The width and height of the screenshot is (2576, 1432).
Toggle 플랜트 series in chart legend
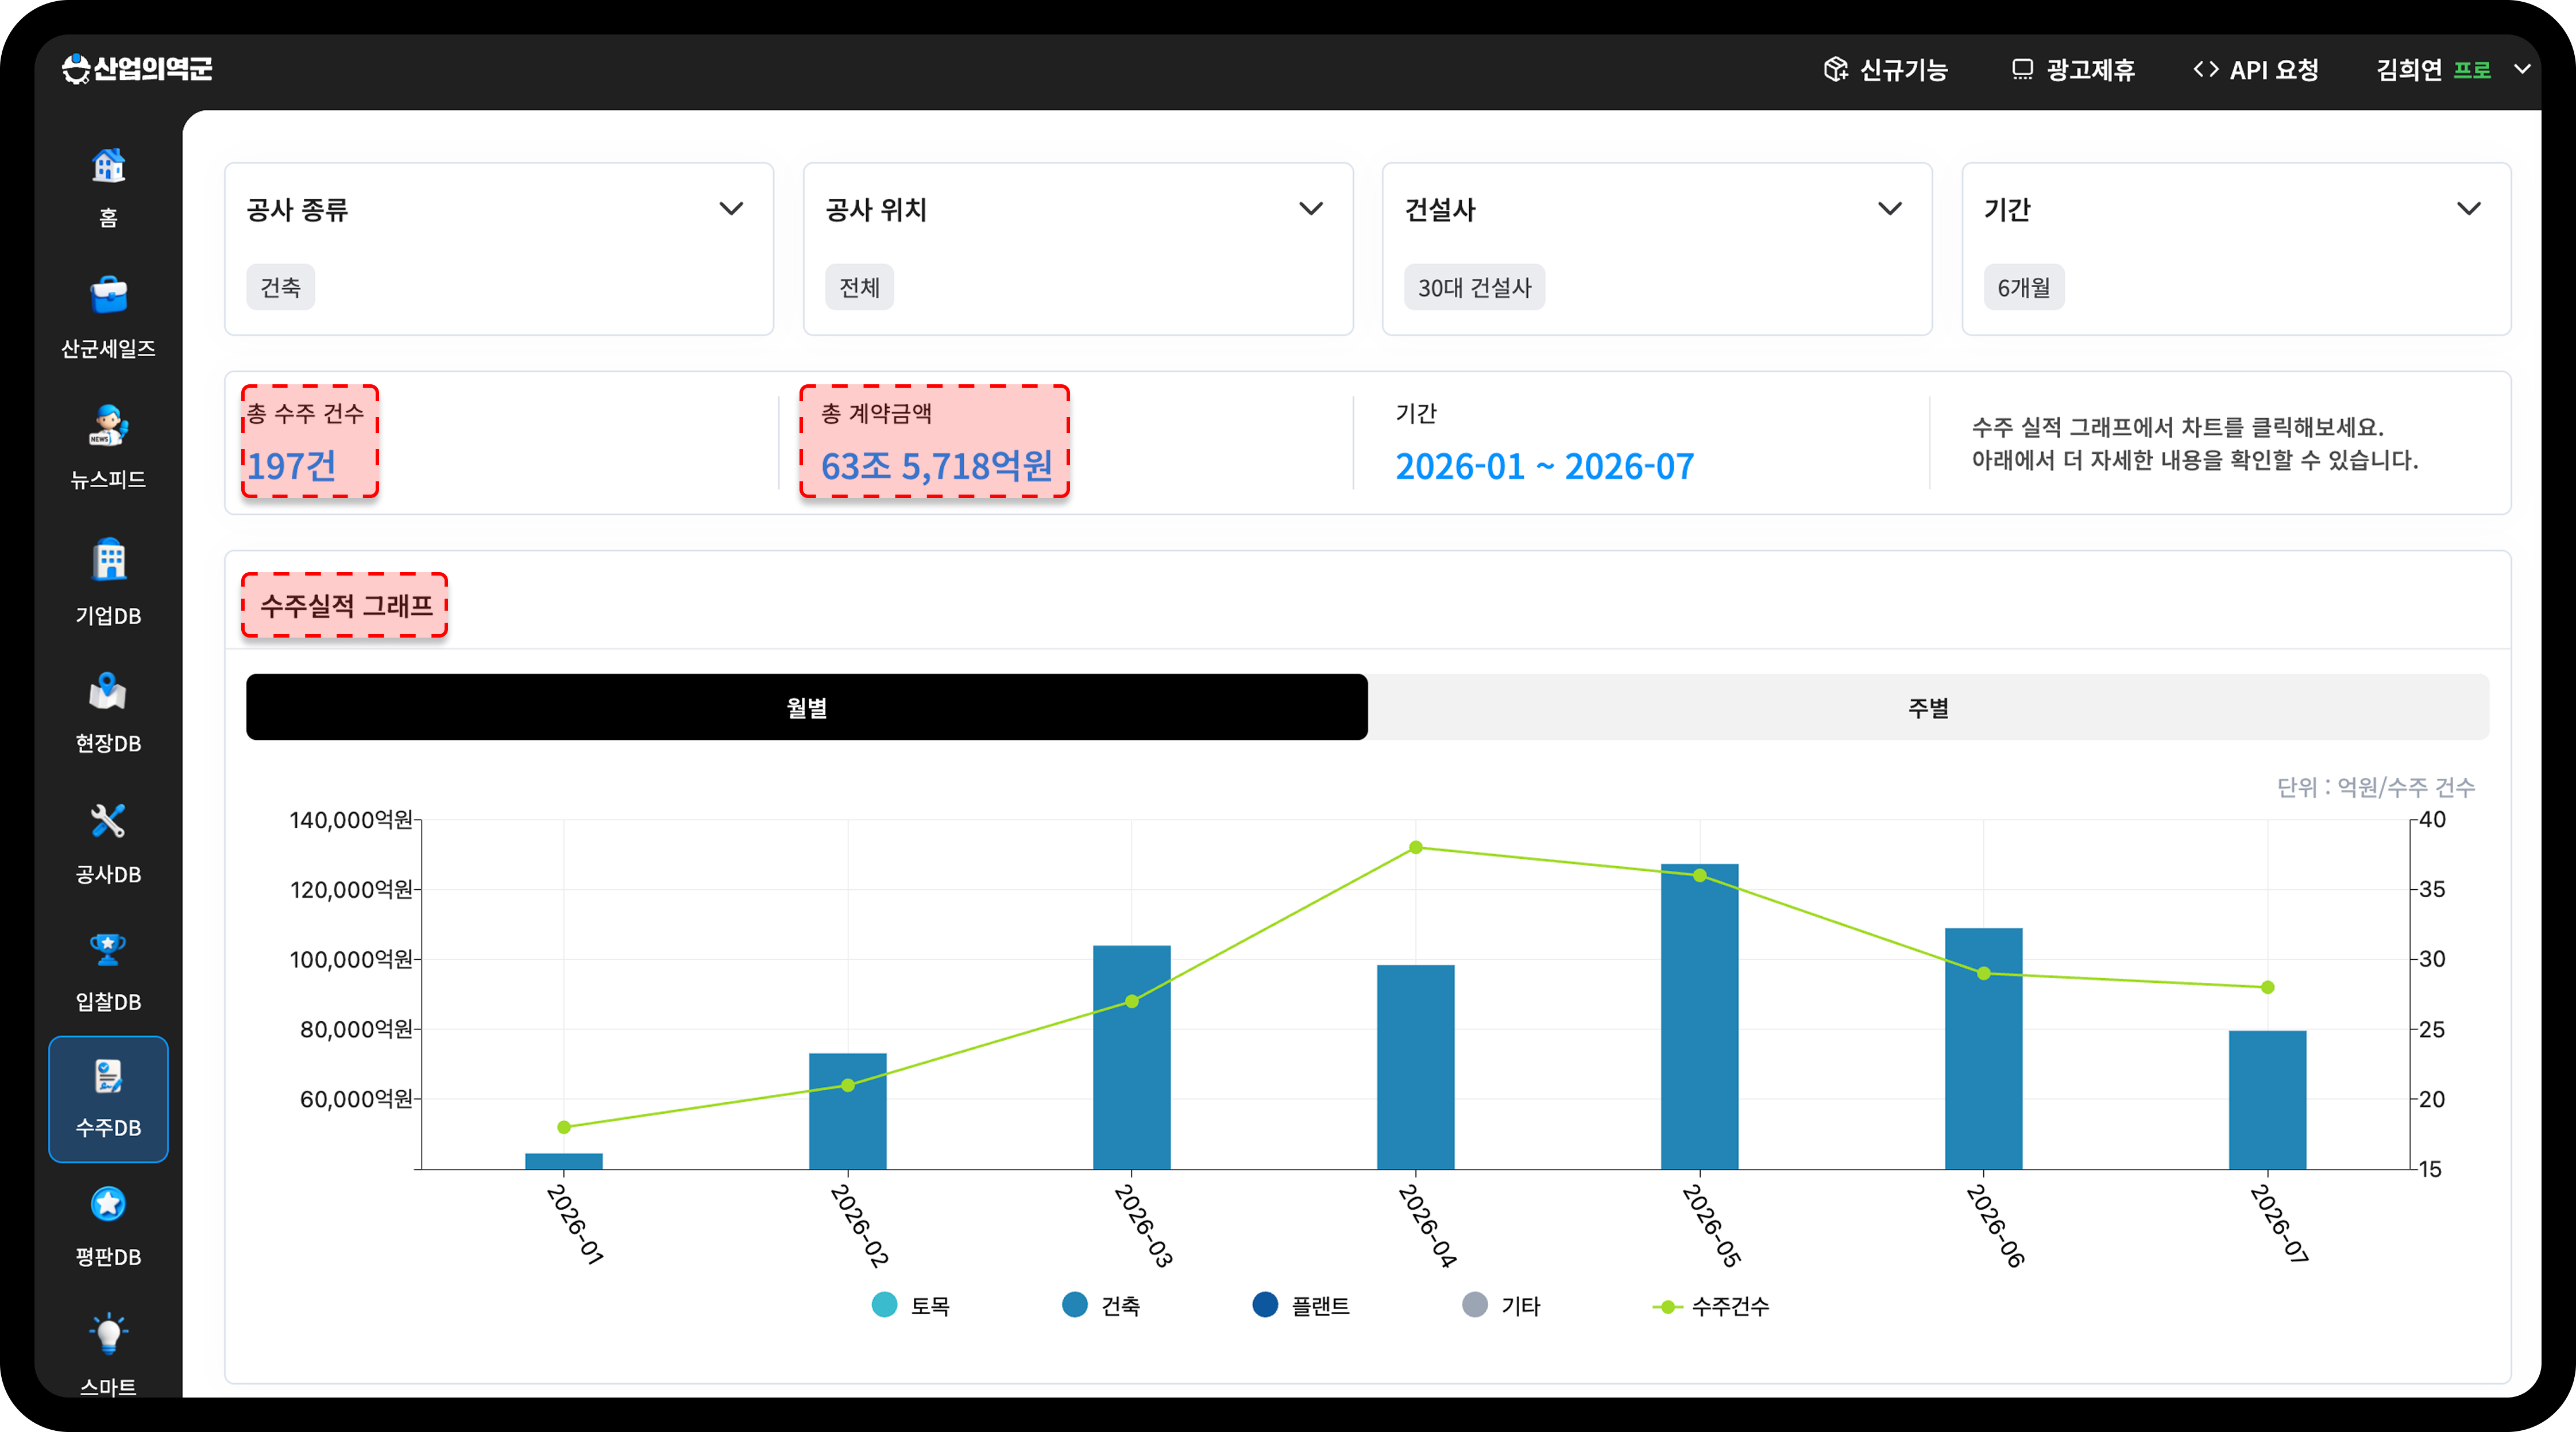tap(1301, 1305)
